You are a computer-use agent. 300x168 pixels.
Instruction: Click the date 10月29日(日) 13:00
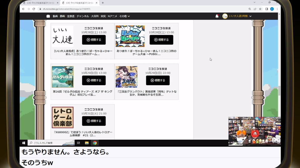tap(94, 73)
